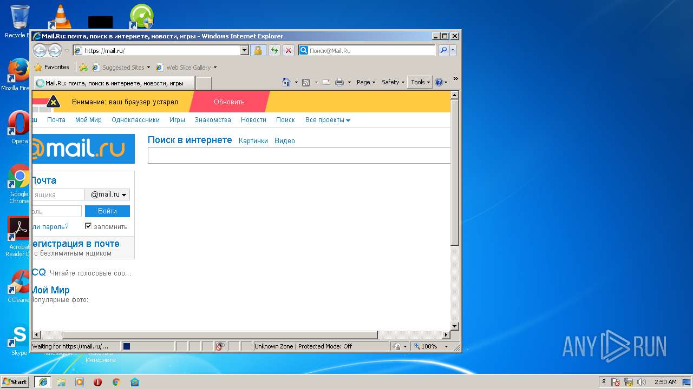Click the Обновить button
The image size is (693, 389).
tap(229, 102)
